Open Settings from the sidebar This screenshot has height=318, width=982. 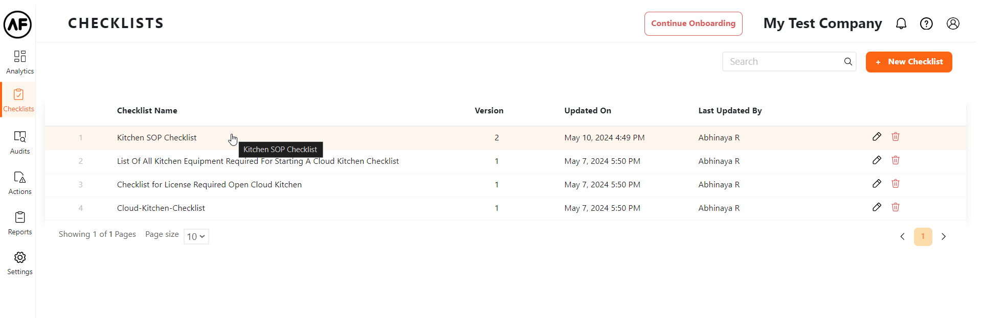19,263
